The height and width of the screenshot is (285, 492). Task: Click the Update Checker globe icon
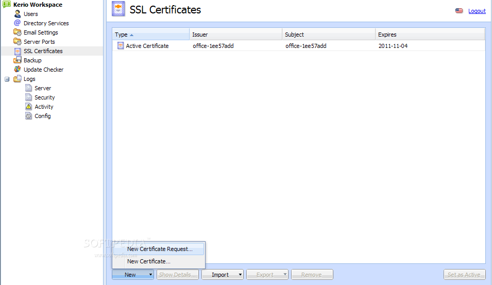tap(17, 70)
